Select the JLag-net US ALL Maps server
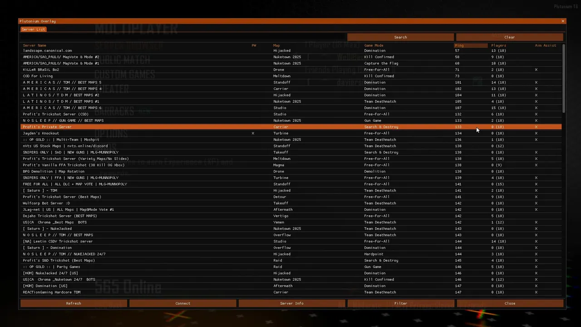The height and width of the screenshot is (327, 581). 291,209
